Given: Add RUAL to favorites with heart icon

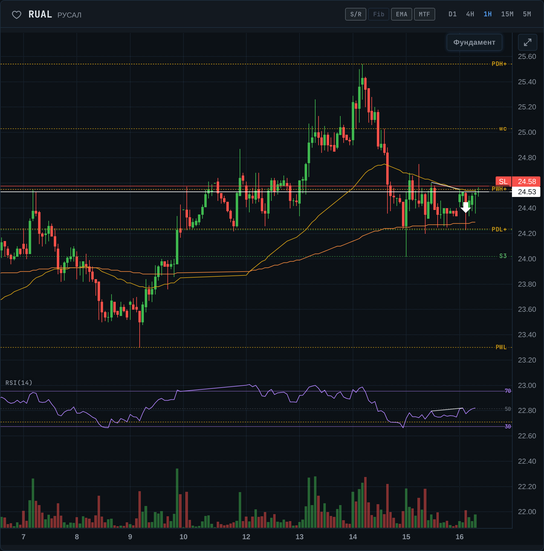Looking at the screenshot, I should [17, 14].
